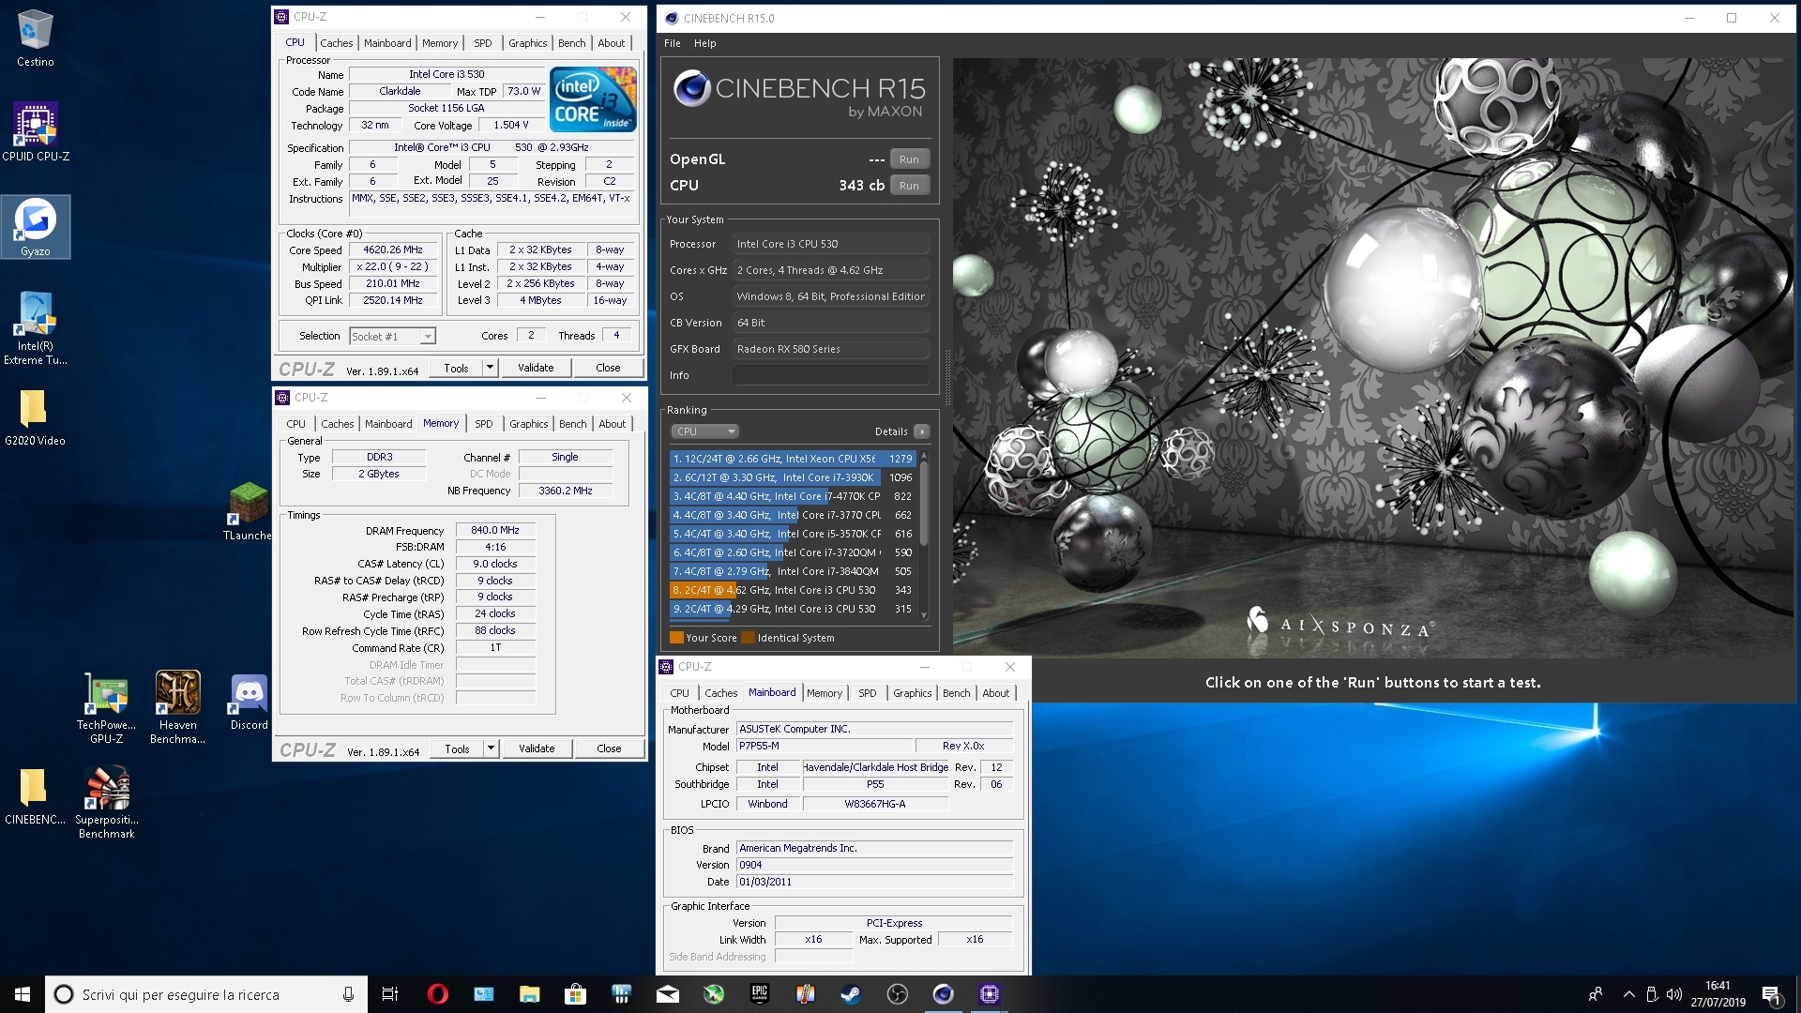This screenshot has height=1013, width=1801.
Task: Open the CPU ranking type dropdown in Cinebench
Action: pyautogui.click(x=705, y=431)
